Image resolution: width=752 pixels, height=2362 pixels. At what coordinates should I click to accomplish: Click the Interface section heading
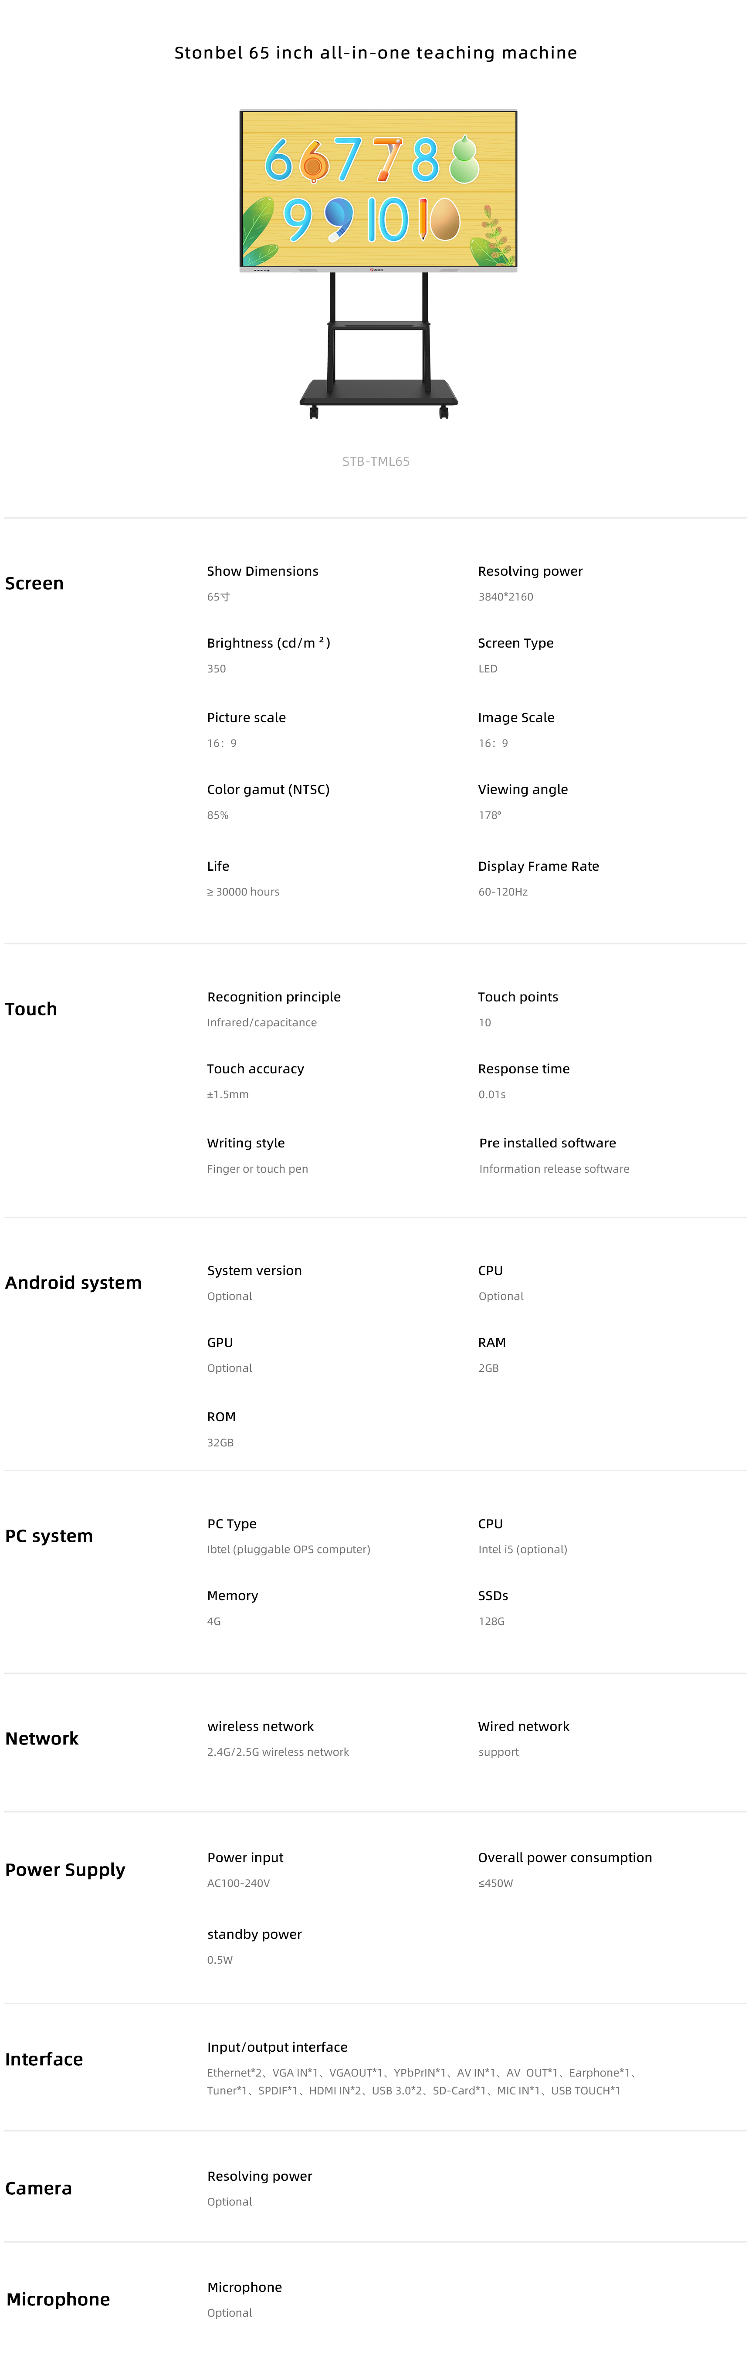pyautogui.click(x=44, y=2060)
